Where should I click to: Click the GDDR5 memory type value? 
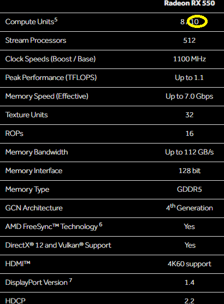pos(190,189)
